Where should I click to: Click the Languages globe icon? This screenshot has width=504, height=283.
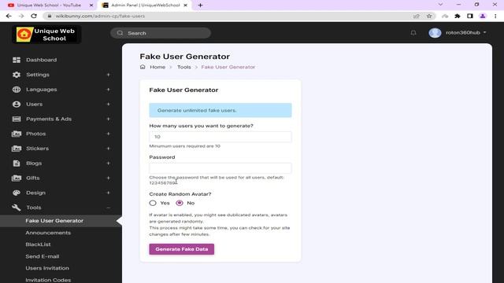[17, 90]
